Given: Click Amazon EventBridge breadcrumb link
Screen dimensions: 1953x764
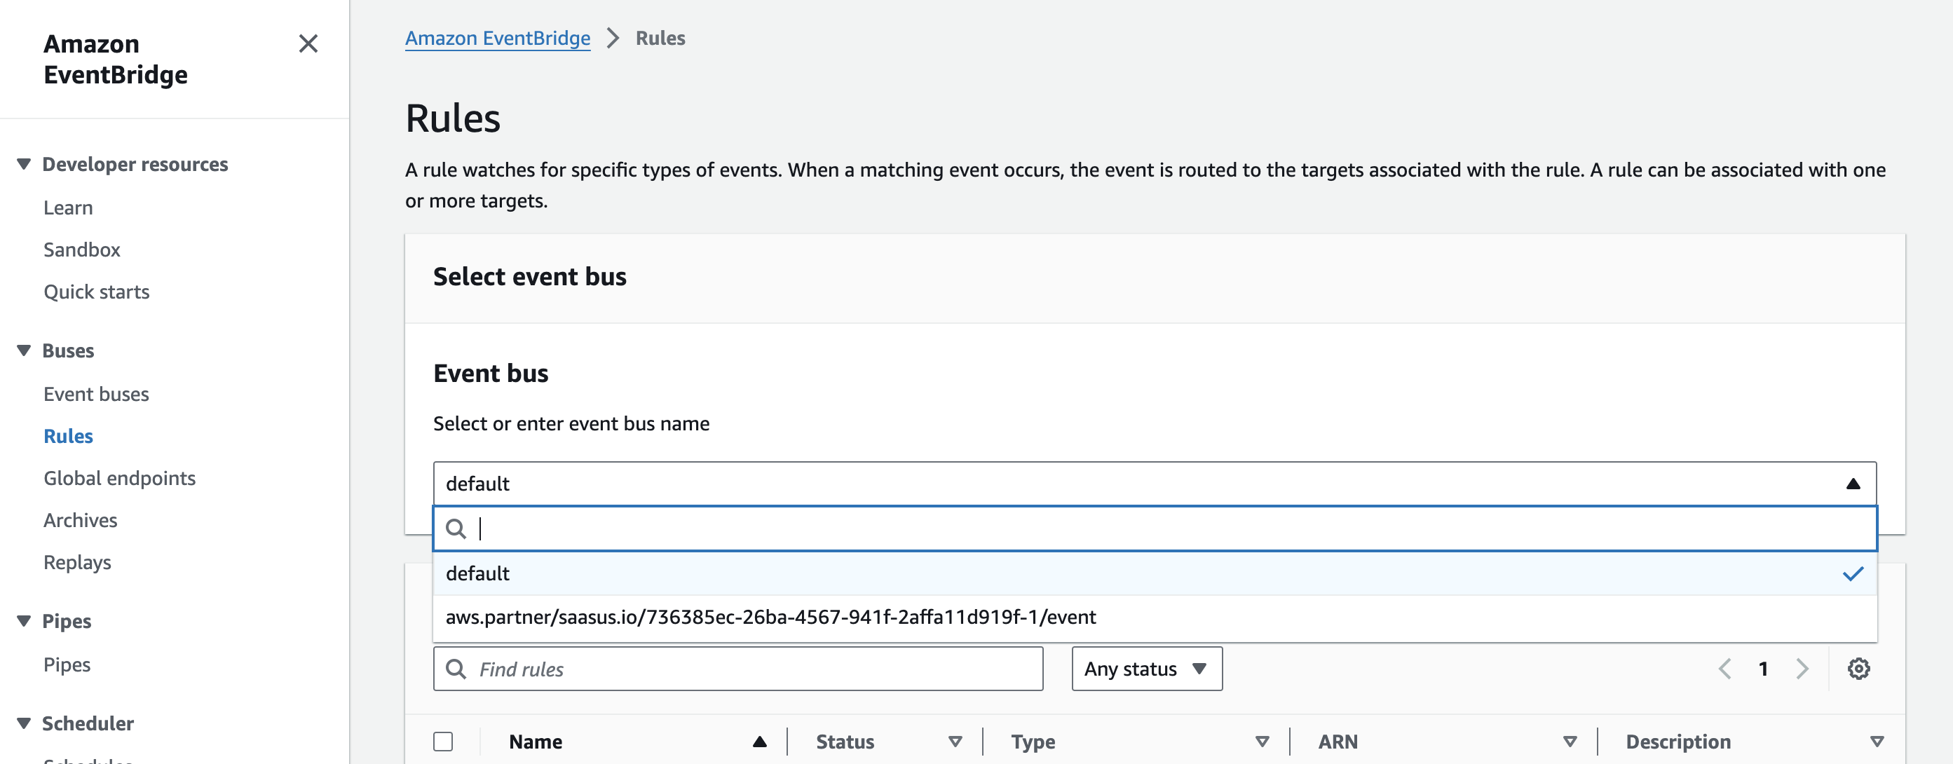Looking at the screenshot, I should click(497, 38).
